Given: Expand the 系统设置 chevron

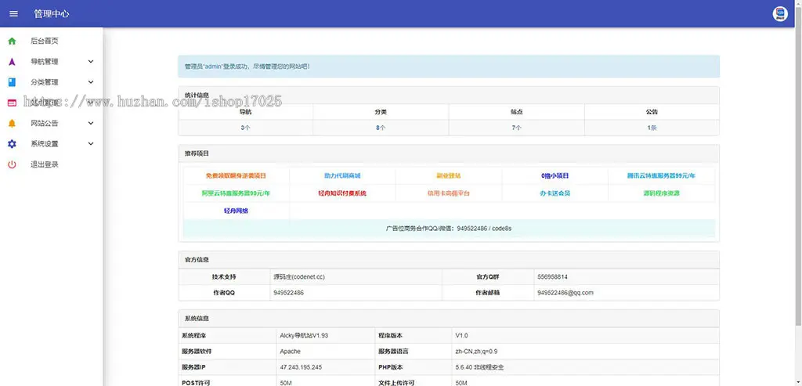Looking at the screenshot, I should click(x=91, y=144).
